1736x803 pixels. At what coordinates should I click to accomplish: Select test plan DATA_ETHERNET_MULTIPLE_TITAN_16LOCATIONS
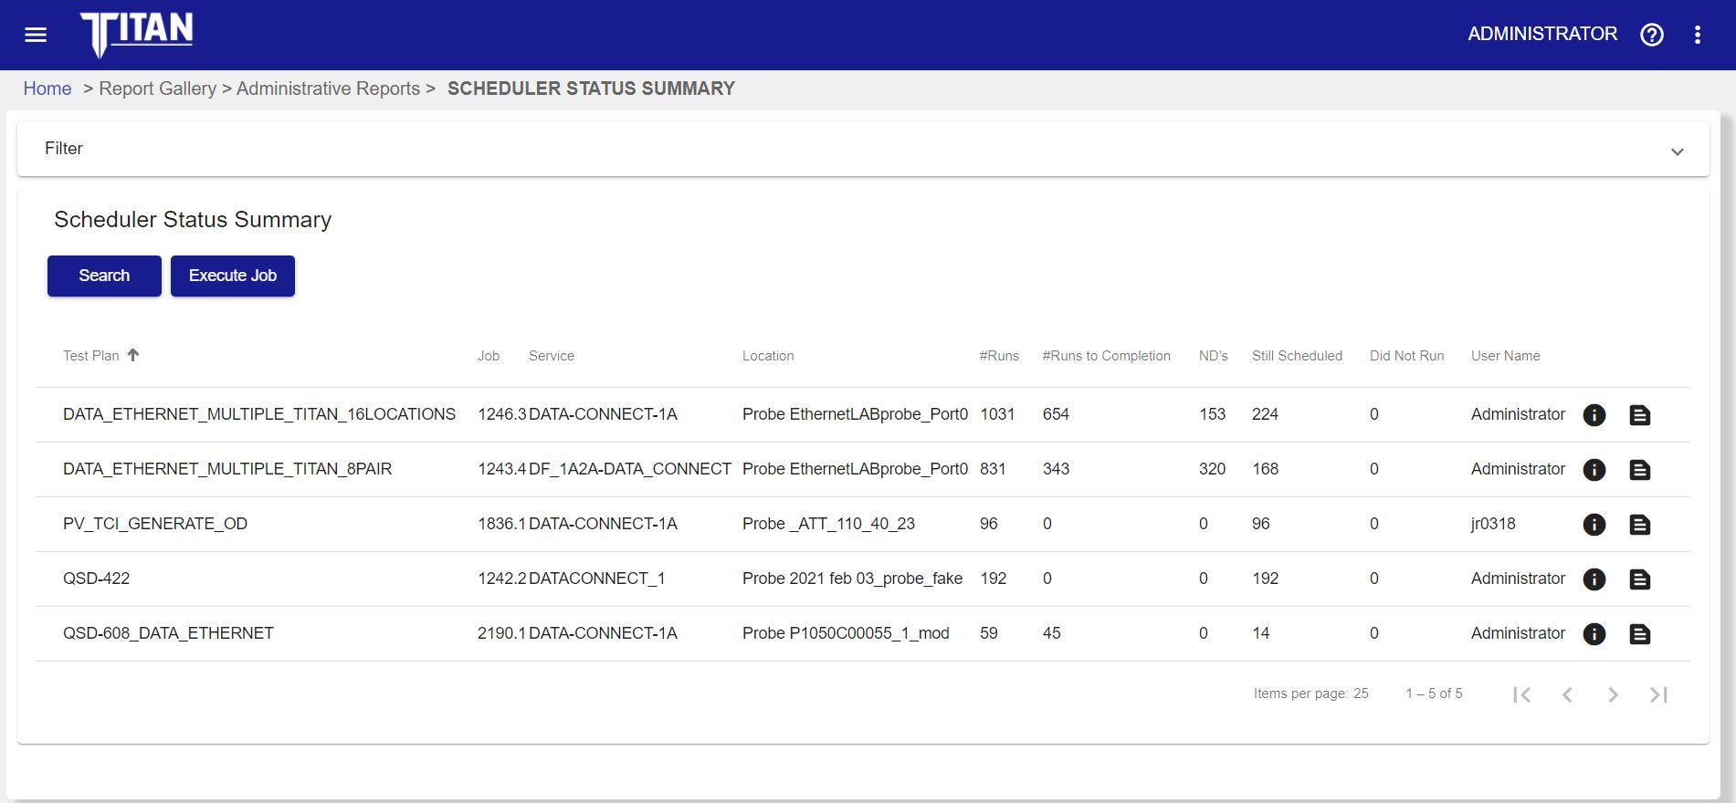[x=259, y=414]
